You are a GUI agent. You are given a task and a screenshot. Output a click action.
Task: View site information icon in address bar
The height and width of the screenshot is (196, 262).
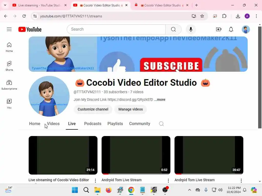35,16
